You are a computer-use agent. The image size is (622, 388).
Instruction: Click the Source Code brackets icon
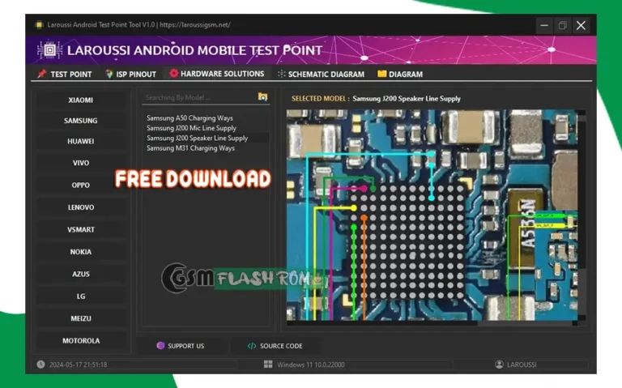point(252,346)
